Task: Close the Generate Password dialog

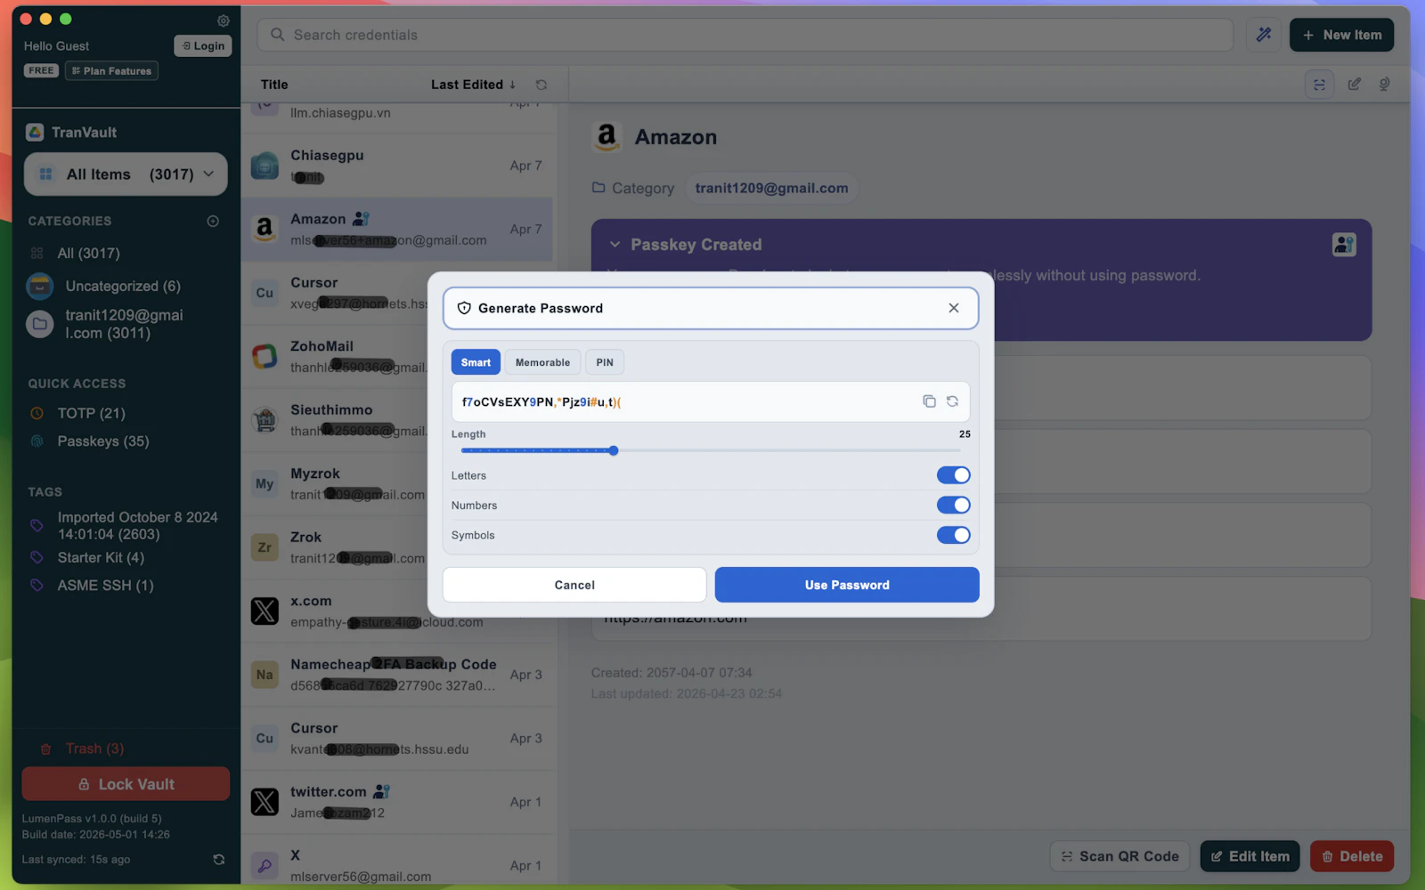Action: 954,308
